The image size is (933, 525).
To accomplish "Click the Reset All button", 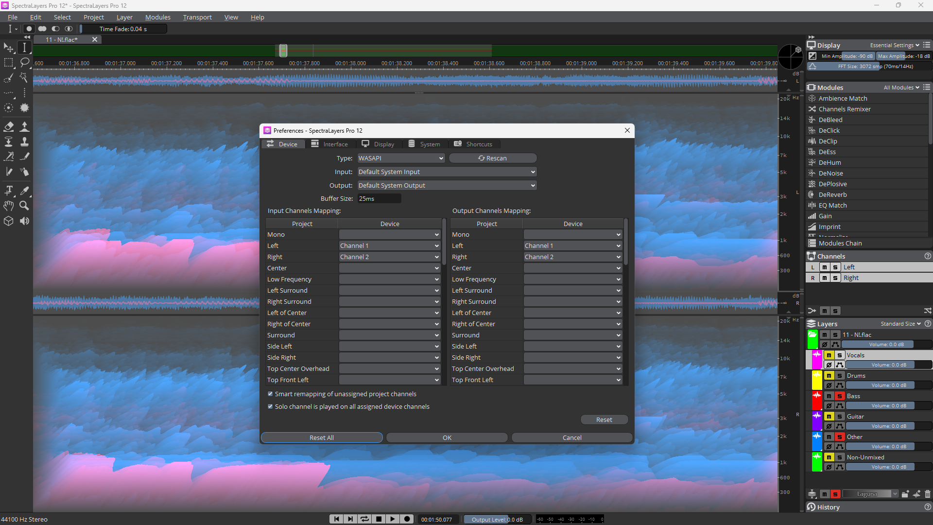I will (322, 438).
